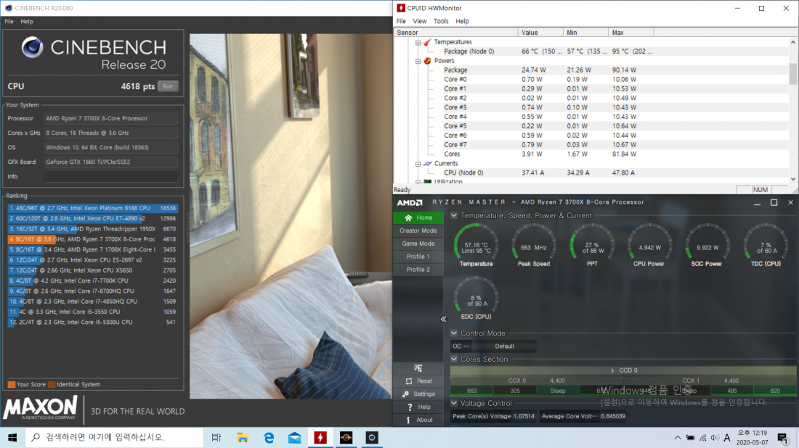The height and width of the screenshot is (448, 799).
Task: Click the question mark Help icon in Ryzen Master
Action: [x=410, y=407]
